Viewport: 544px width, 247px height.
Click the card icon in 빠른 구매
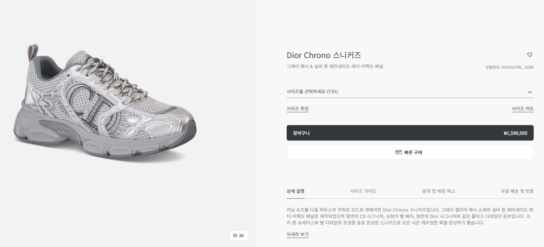point(399,152)
